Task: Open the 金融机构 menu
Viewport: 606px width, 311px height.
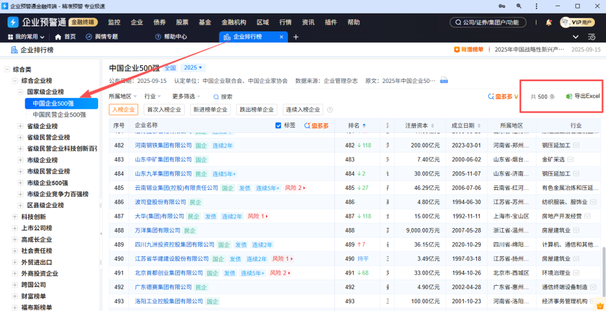Action: (x=233, y=22)
